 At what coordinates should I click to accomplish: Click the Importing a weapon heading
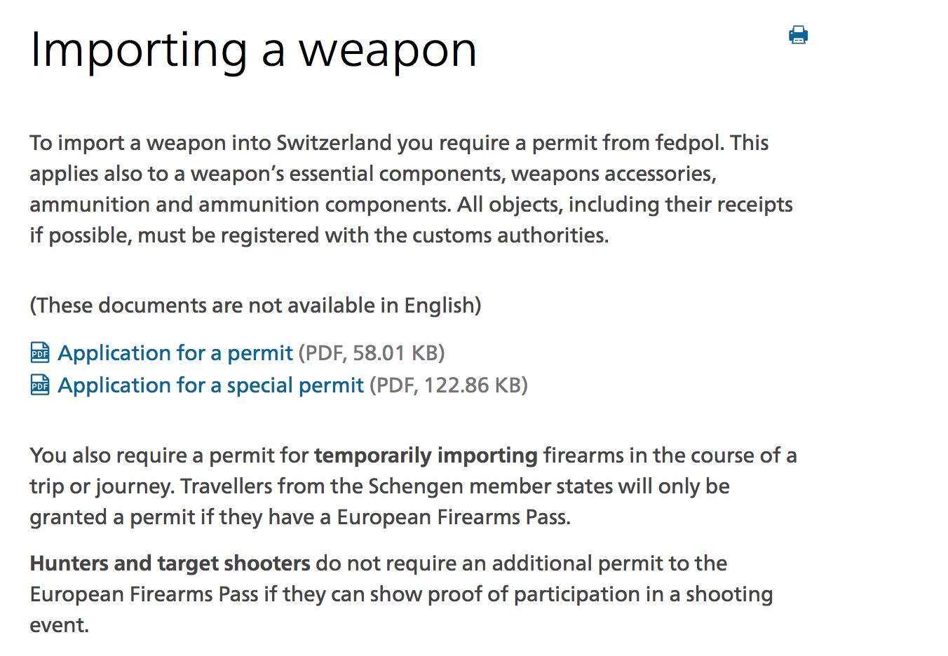click(x=253, y=50)
